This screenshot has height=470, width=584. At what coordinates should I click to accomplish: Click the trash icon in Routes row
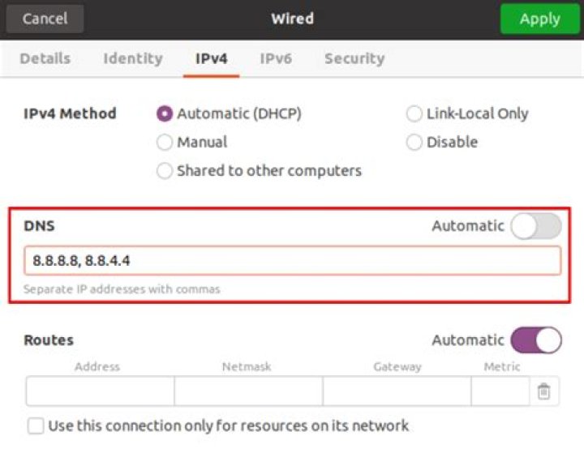point(543,391)
